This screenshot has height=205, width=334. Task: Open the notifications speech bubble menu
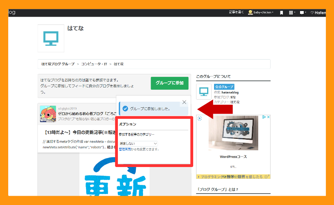point(303,13)
